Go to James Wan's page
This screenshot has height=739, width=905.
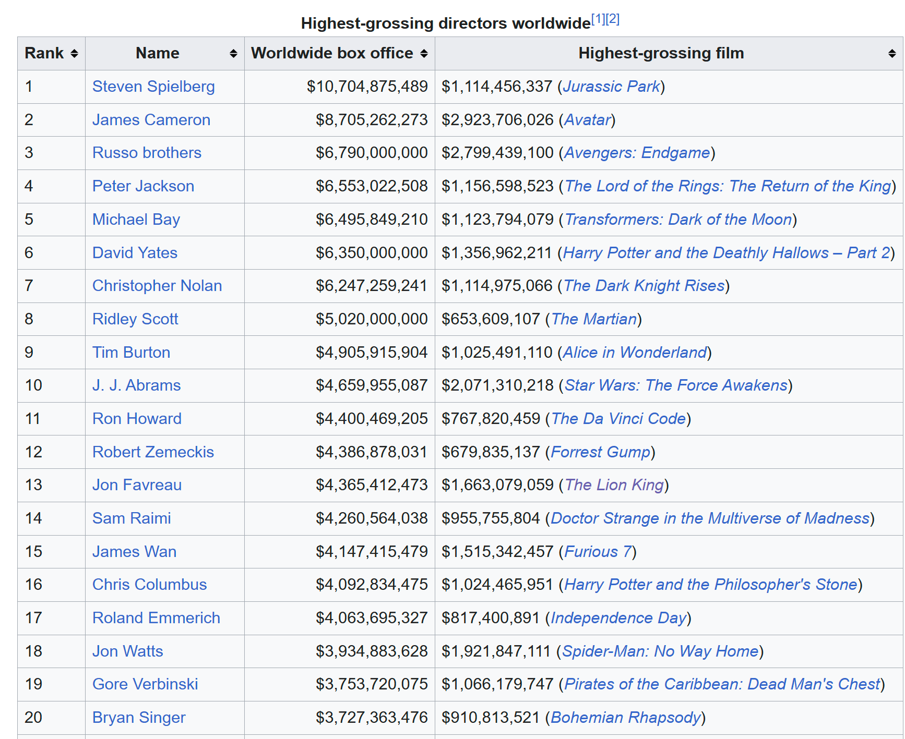tap(134, 552)
